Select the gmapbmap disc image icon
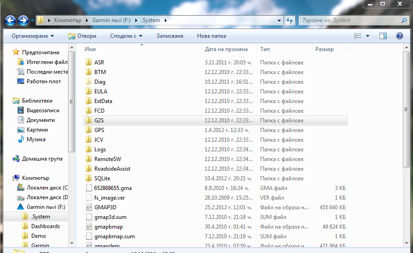 [89, 227]
